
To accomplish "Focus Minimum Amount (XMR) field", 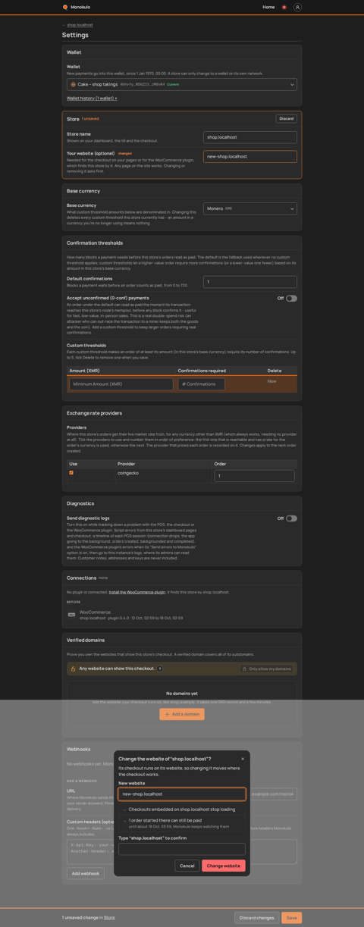I will tap(121, 384).
